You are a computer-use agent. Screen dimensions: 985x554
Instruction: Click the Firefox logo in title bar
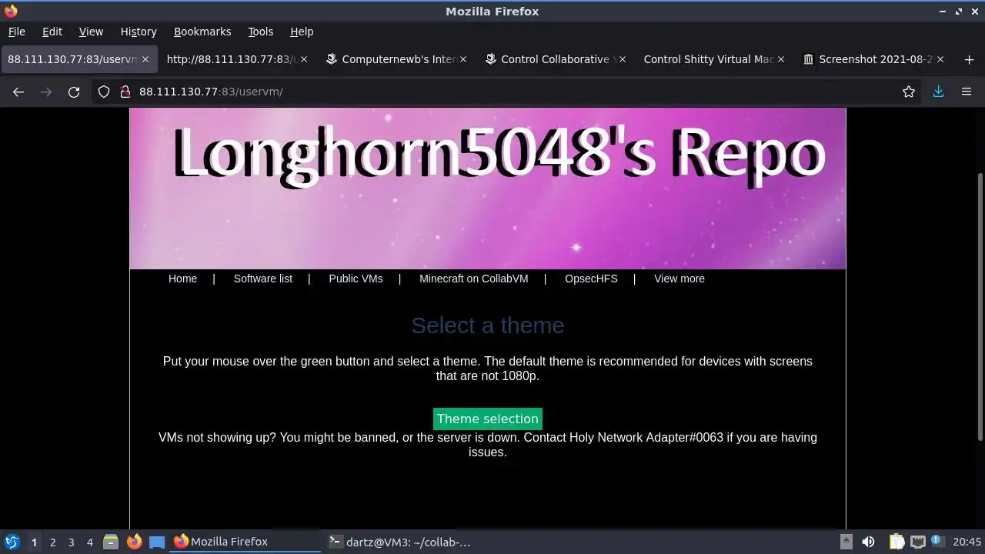(11, 11)
